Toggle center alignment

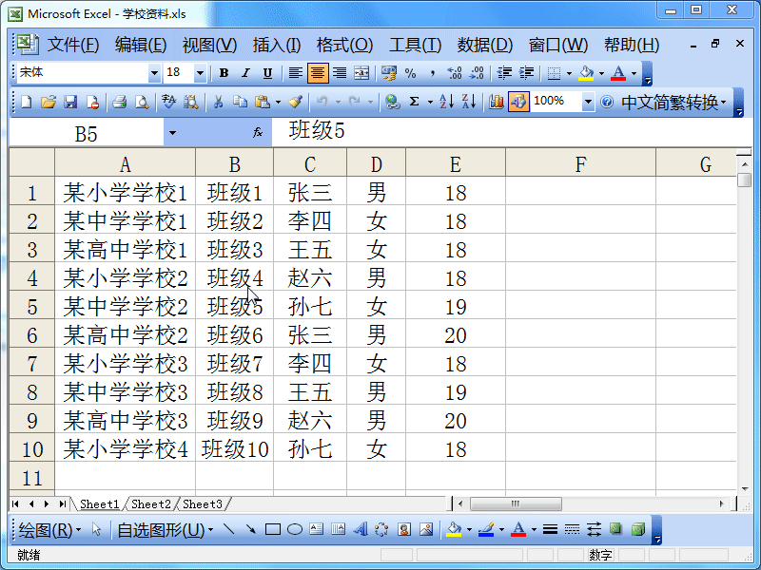click(318, 74)
